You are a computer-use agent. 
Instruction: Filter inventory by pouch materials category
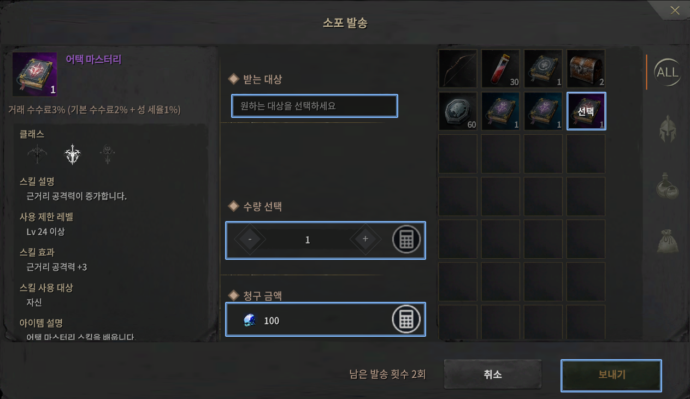[667, 241]
